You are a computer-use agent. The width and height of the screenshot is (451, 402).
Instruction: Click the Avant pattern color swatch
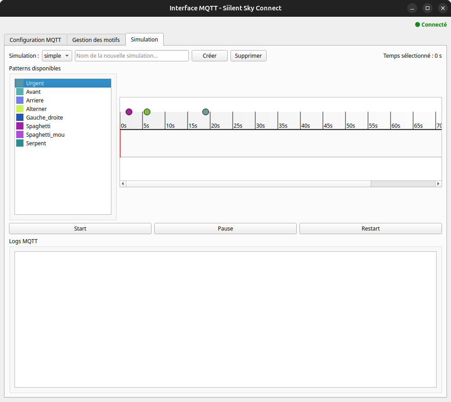20,92
